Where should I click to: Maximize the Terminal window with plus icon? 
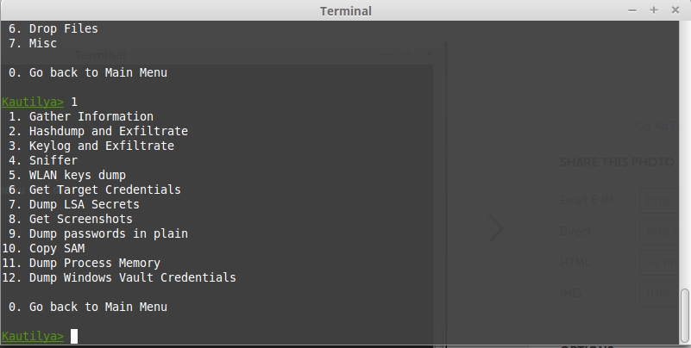tap(654, 10)
